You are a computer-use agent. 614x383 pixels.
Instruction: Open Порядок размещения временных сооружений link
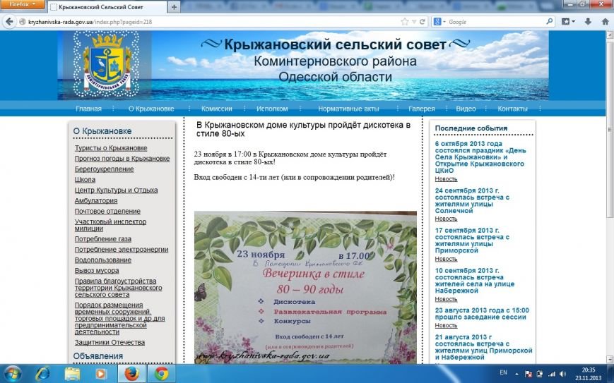pyautogui.click(x=120, y=319)
